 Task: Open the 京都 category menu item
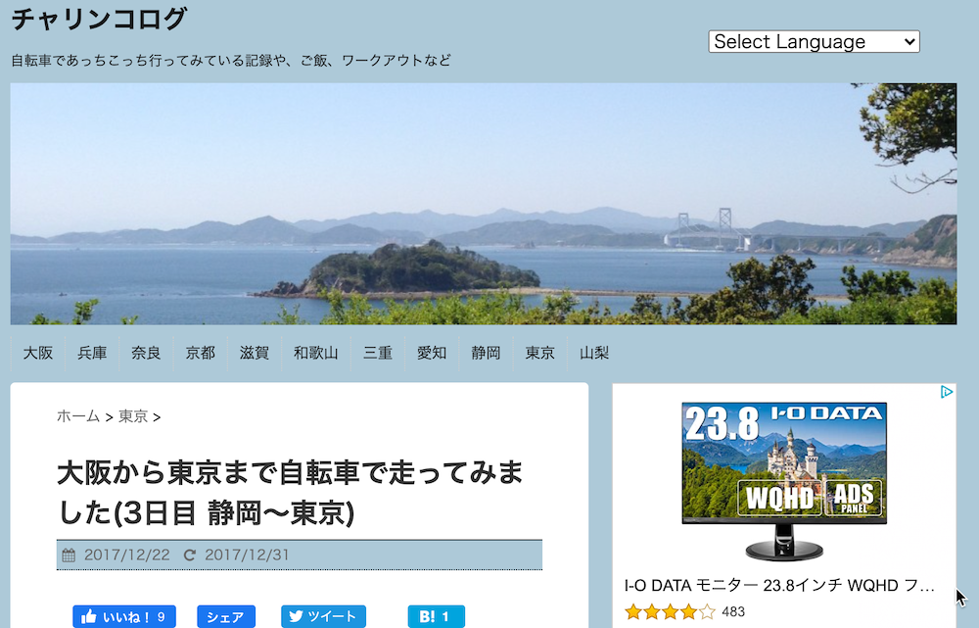(x=201, y=353)
